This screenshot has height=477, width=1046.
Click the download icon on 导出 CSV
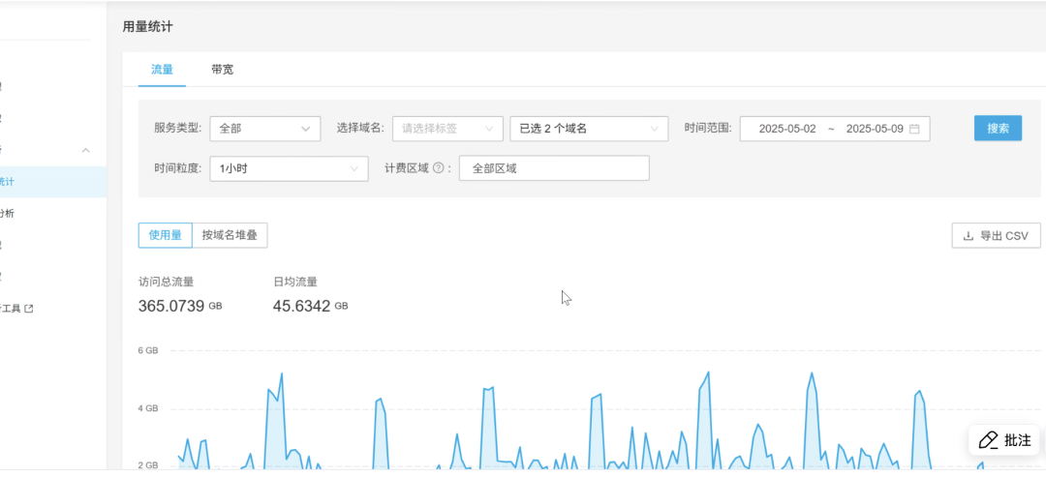coord(968,235)
